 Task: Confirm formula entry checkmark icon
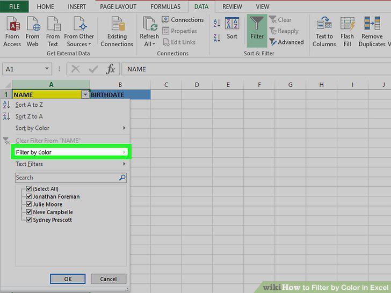point(93,69)
